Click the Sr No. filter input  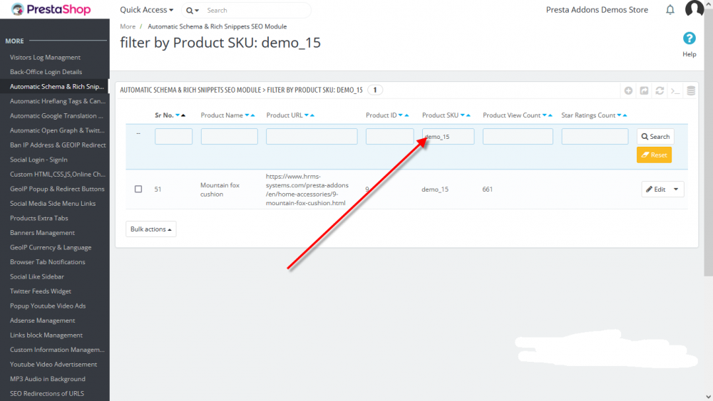tap(173, 136)
